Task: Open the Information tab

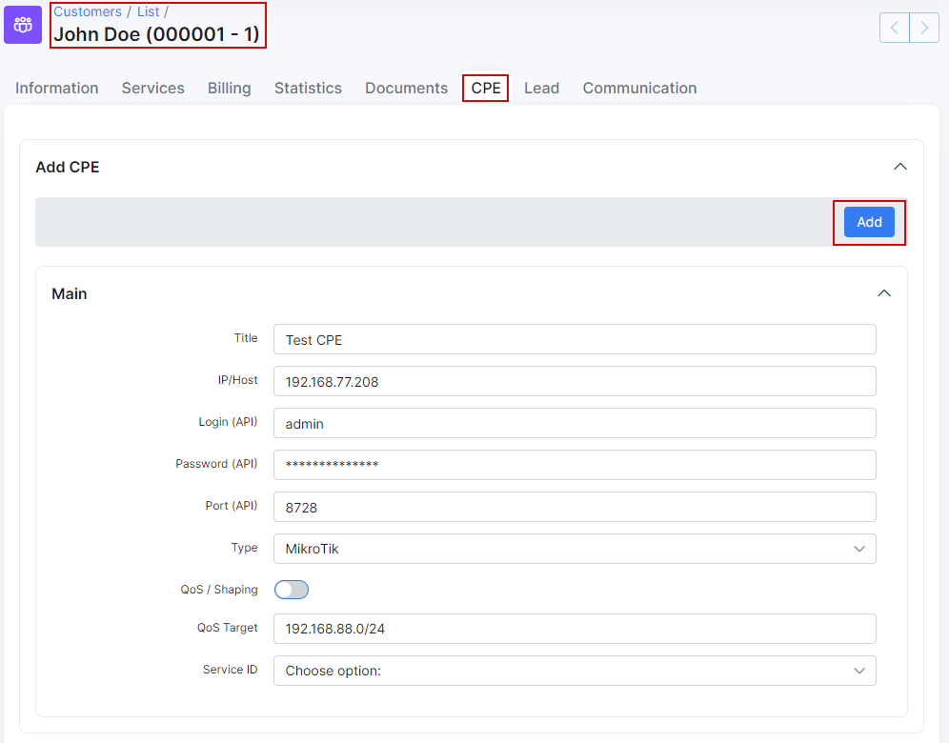Action: [x=57, y=89]
